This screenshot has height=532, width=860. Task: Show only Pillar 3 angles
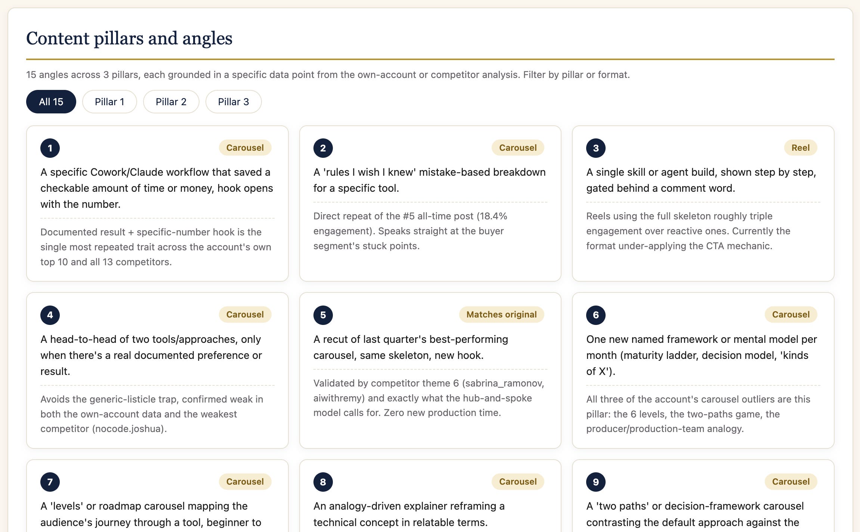click(233, 102)
